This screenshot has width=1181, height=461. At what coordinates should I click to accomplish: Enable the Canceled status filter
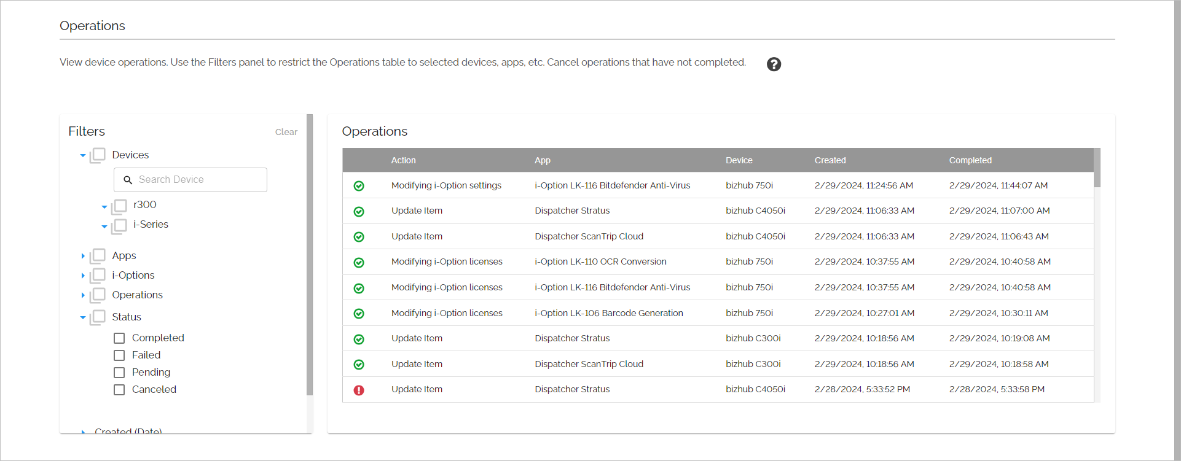point(119,390)
